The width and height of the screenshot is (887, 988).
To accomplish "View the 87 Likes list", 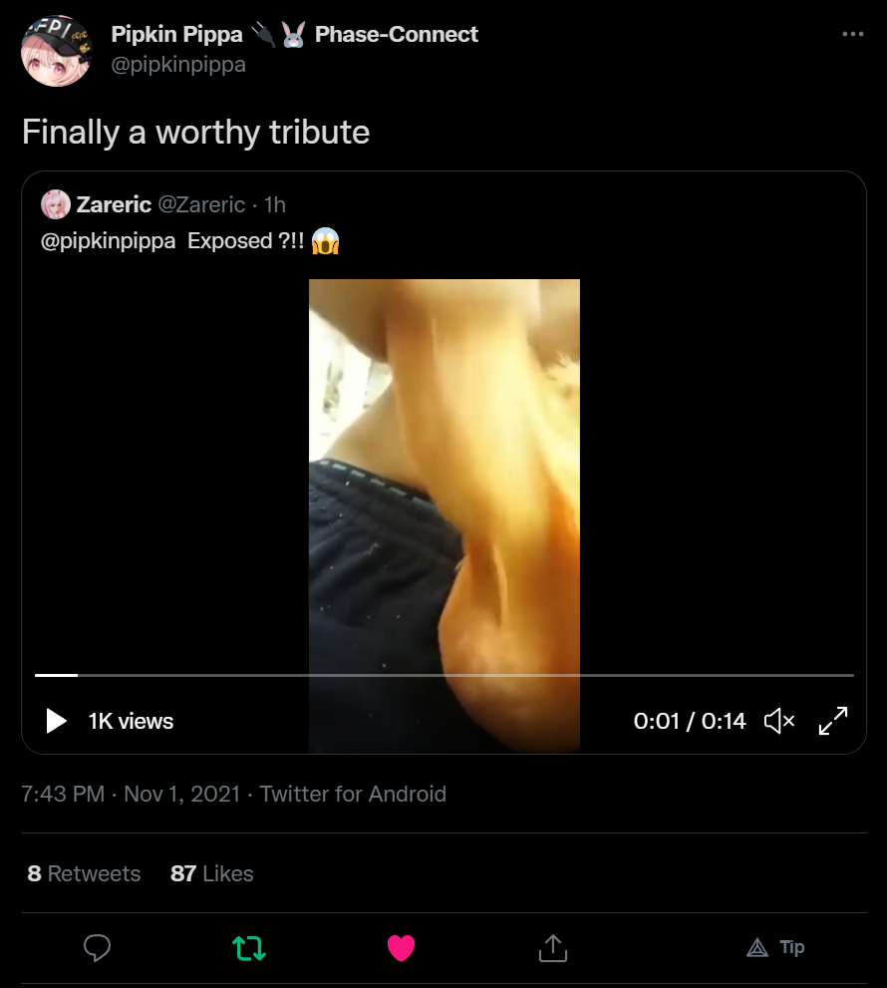I will click(211, 873).
